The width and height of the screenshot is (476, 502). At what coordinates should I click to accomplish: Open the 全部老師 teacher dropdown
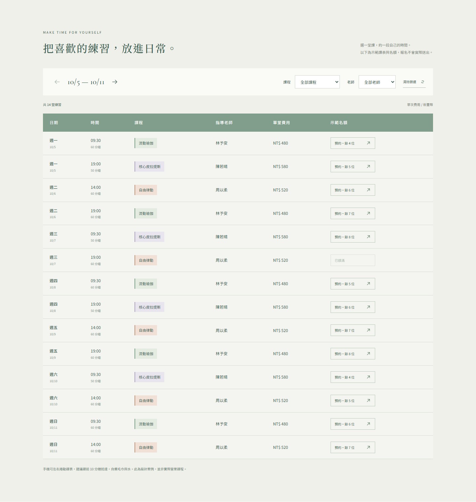[x=377, y=82]
